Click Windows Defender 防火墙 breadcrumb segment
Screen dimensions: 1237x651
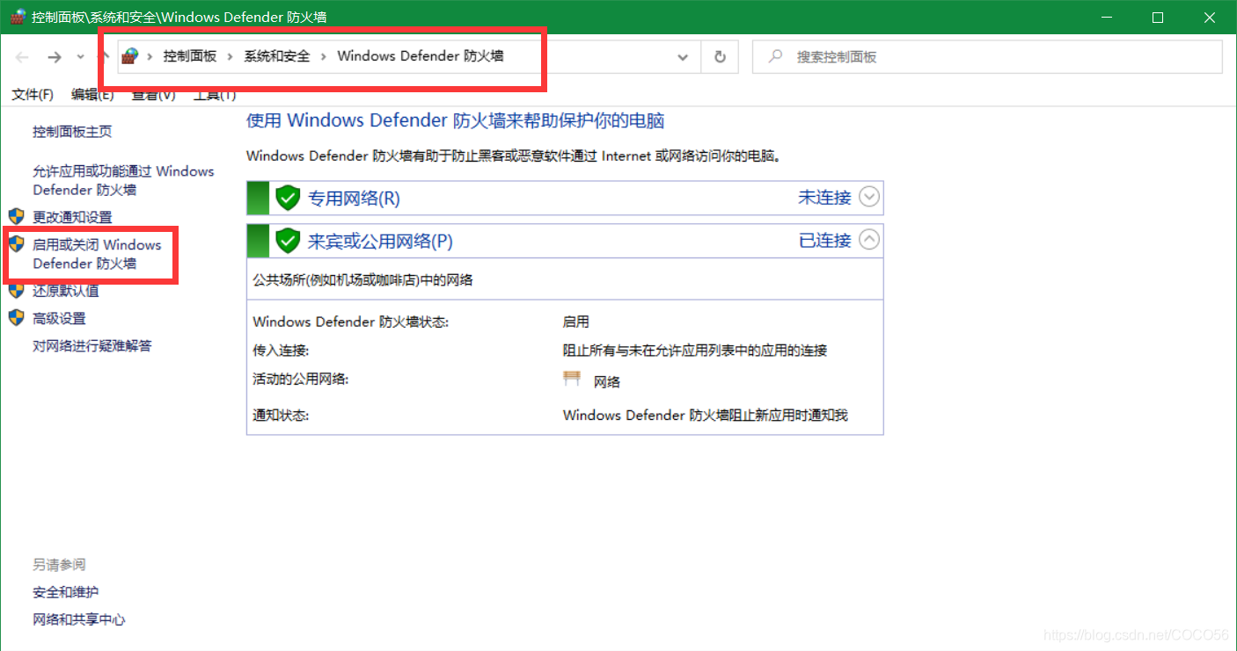coord(421,56)
